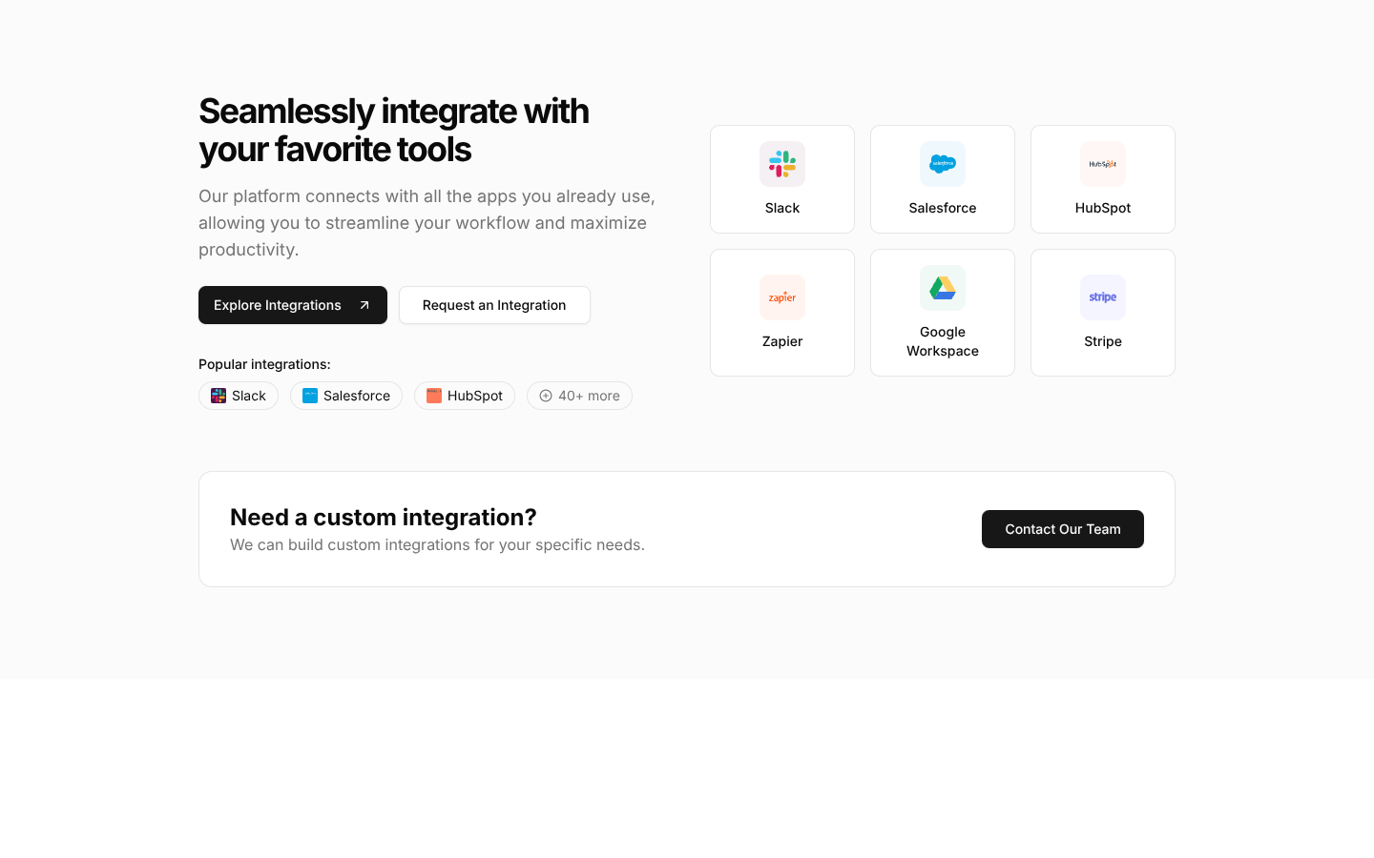Image resolution: width=1374 pixels, height=858 pixels.
Task: Select the Salesforce cloud logo icon
Action: [943, 164]
